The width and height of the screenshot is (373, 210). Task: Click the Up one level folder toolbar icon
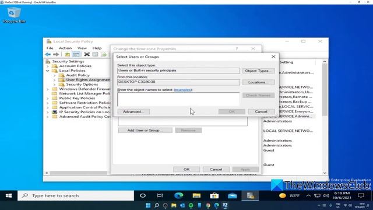point(68,54)
